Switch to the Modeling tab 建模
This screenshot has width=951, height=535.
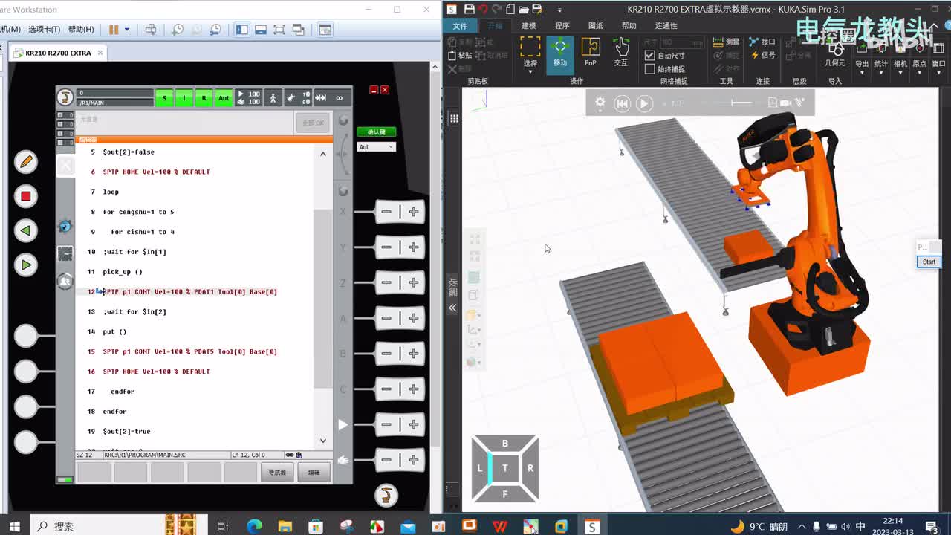click(x=528, y=26)
